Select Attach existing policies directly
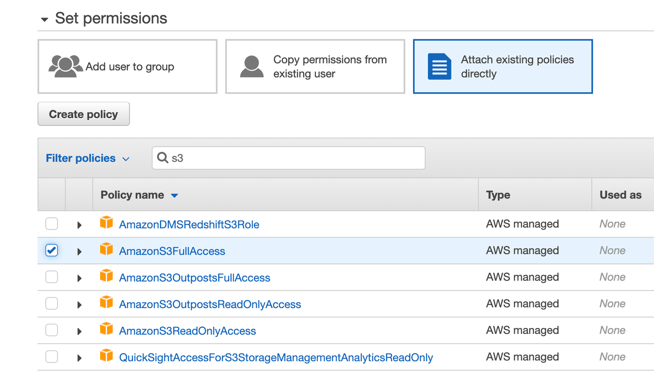654x380 pixels. point(503,67)
